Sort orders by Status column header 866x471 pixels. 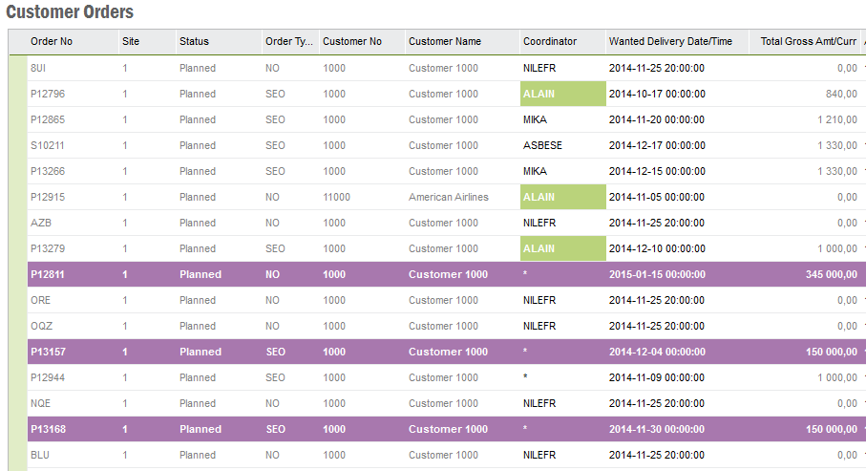[194, 41]
